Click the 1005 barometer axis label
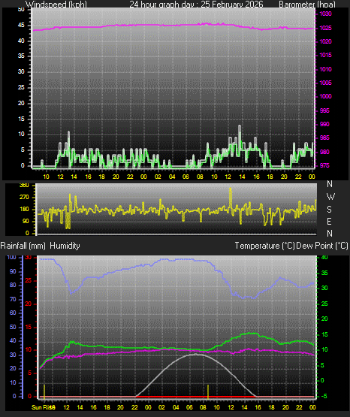 click(x=325, y=83)
